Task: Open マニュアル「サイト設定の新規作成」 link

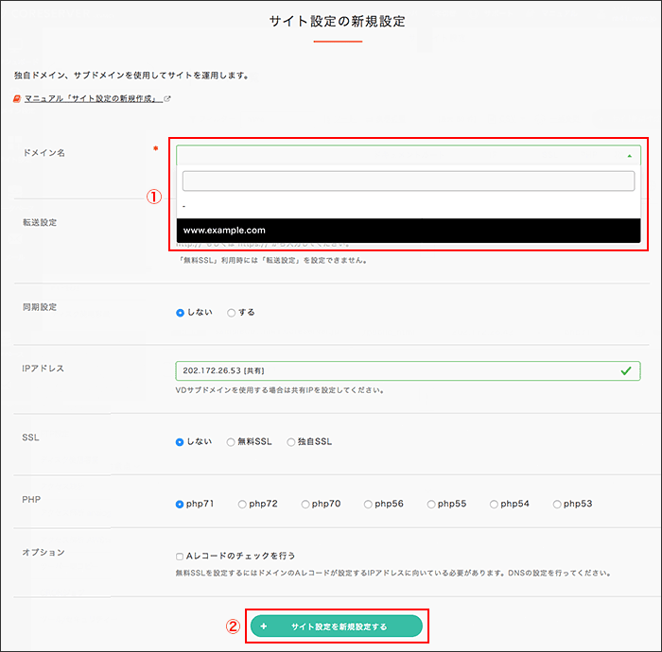Action: pyautogui.click(x=92, y=98)
